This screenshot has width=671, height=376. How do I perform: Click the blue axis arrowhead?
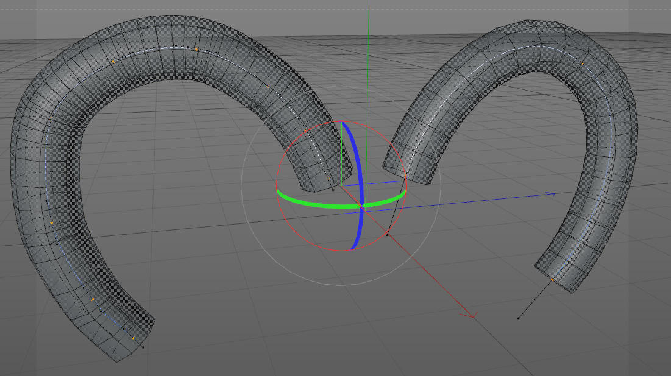[551, 195]
